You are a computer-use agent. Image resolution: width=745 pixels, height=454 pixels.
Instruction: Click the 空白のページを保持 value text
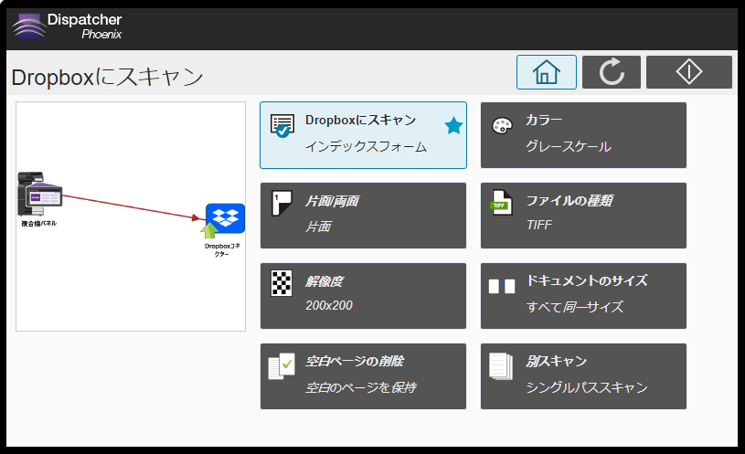tap(361, 387)
